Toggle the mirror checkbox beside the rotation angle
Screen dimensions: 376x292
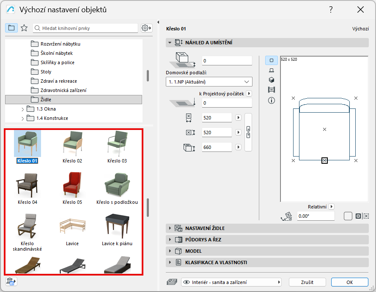[348, 216]
